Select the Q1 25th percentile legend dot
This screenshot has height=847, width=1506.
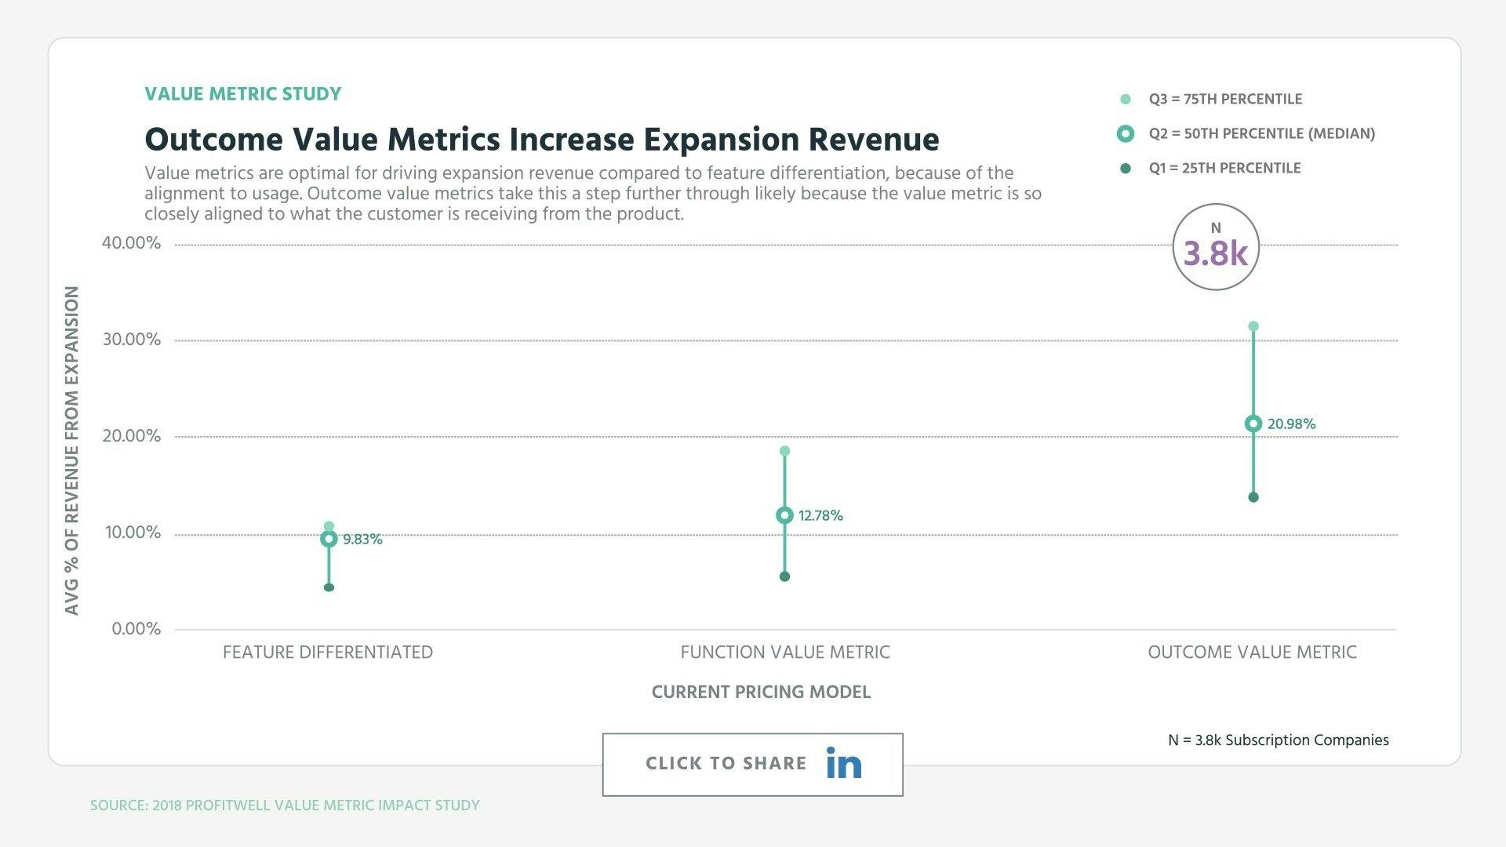(x=1125, y=168)
